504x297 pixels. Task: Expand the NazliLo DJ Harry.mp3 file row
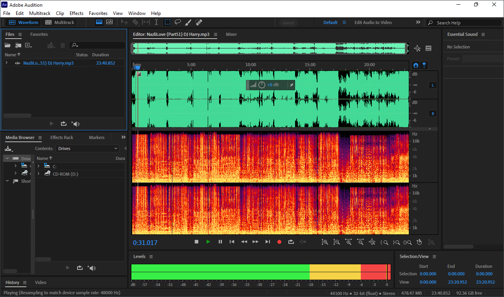(6, 63)
